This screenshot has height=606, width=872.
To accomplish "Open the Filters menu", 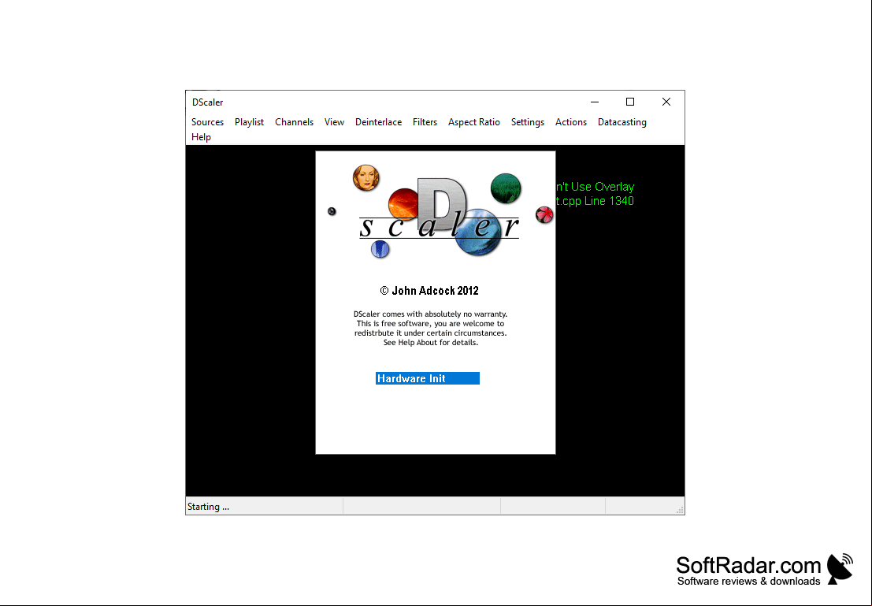I will pos(425,122).
